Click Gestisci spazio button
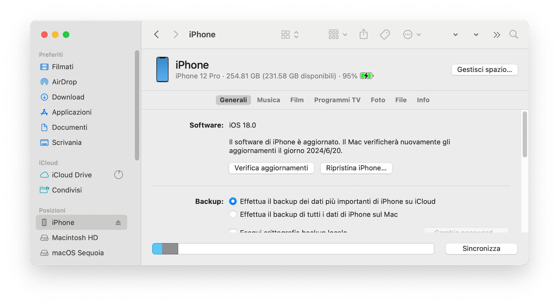 pos(485,69)
